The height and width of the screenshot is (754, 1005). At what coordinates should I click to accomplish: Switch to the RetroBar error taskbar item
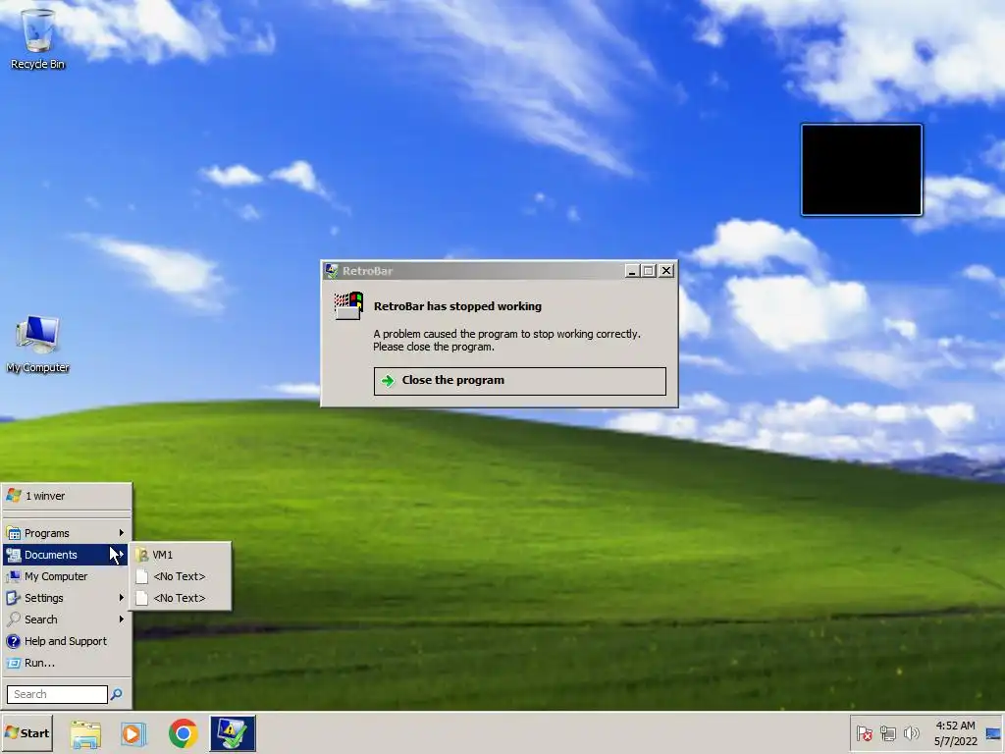coord(232,733)
